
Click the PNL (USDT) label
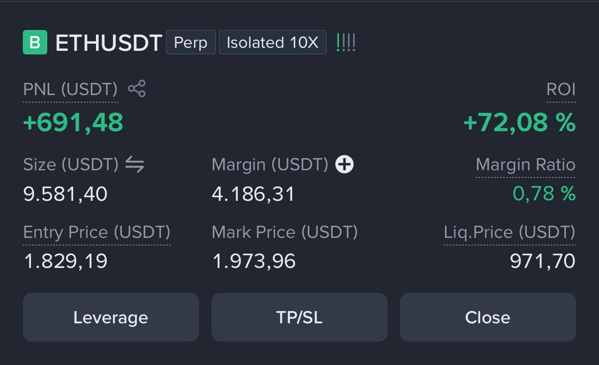[70, 89]
